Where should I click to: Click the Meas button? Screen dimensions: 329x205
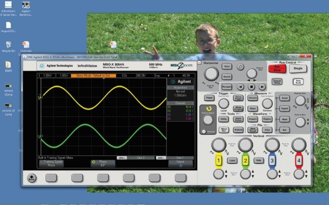[253, 108]
